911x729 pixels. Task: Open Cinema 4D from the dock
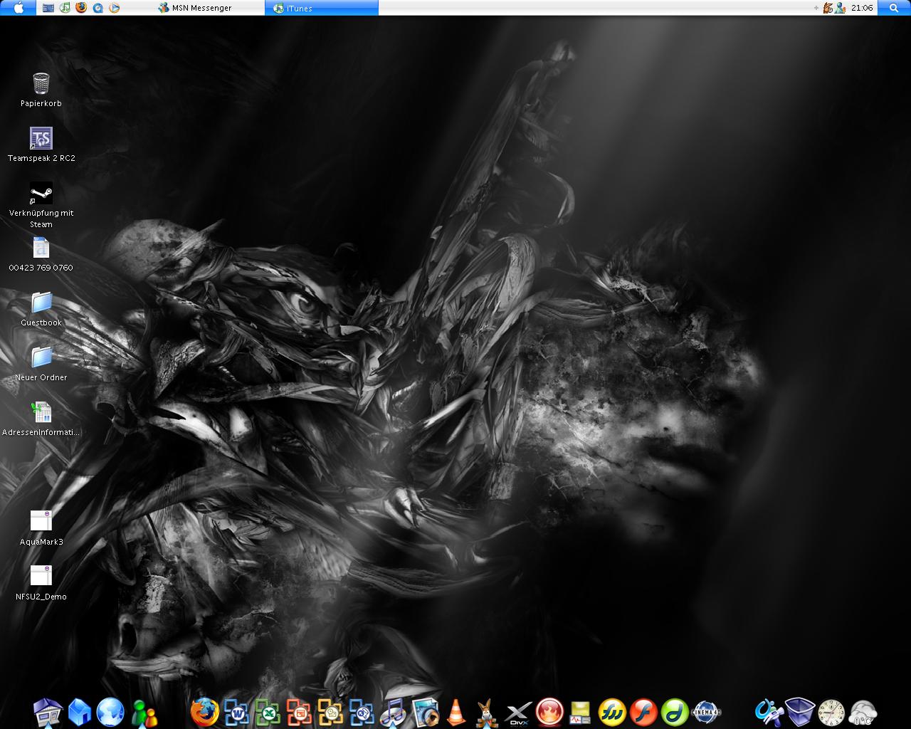point(707,711)
